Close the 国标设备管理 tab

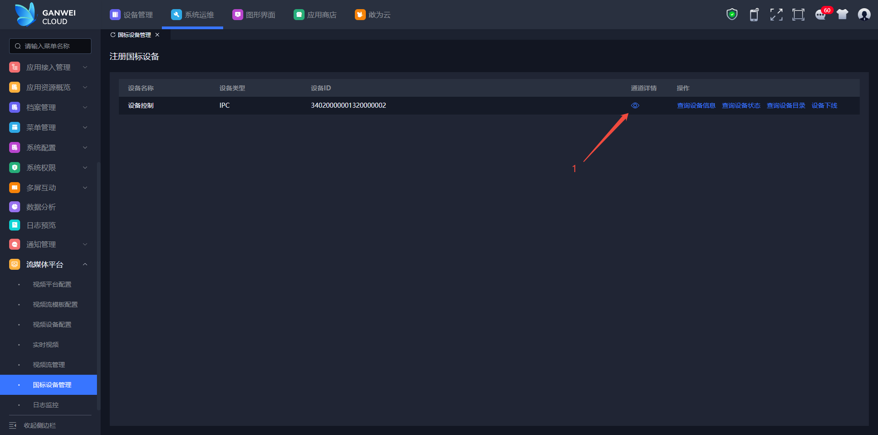tap(157, 35)
